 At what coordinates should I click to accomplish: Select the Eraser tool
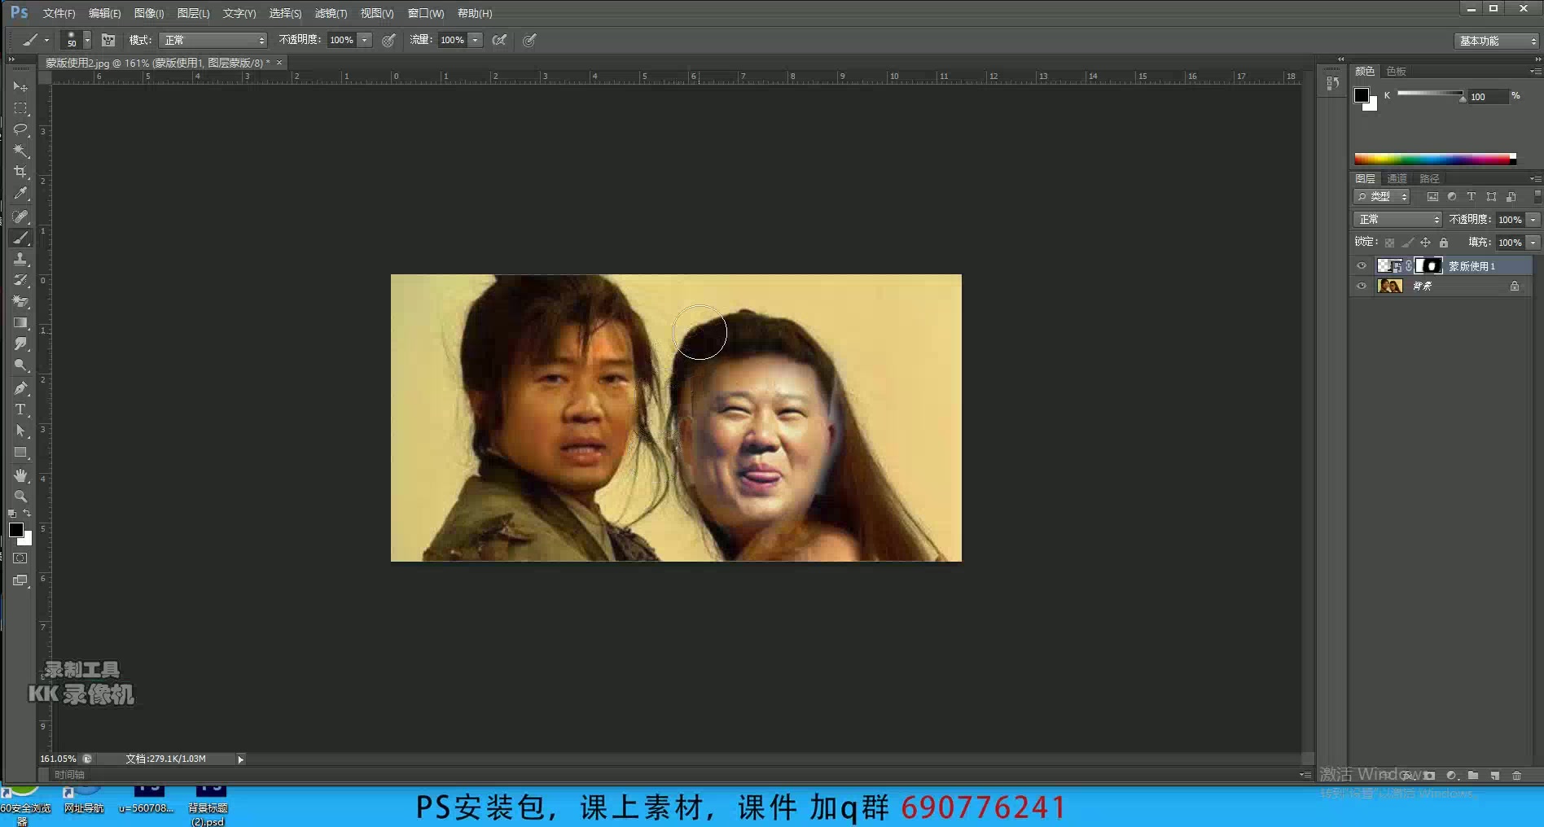click(20, 301)
